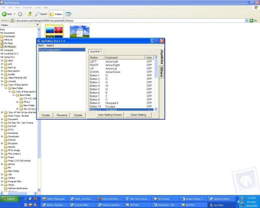This screenshot has height=208, width=260.
Task: Click the Auto Setting Wizard button
Action: tap(110, 115)
